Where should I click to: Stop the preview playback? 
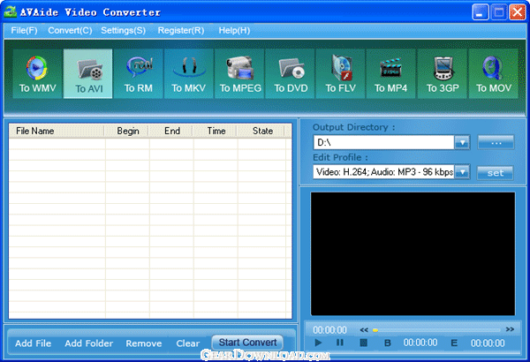(x=363, y=343)
